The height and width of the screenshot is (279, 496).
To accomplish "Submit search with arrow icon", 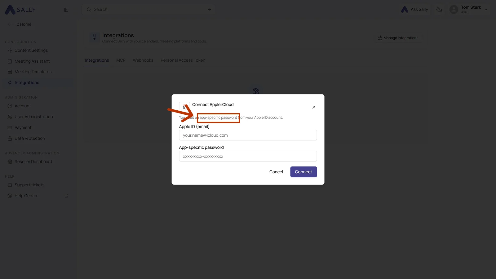I will pyautogui.click(x=209, y=10).
